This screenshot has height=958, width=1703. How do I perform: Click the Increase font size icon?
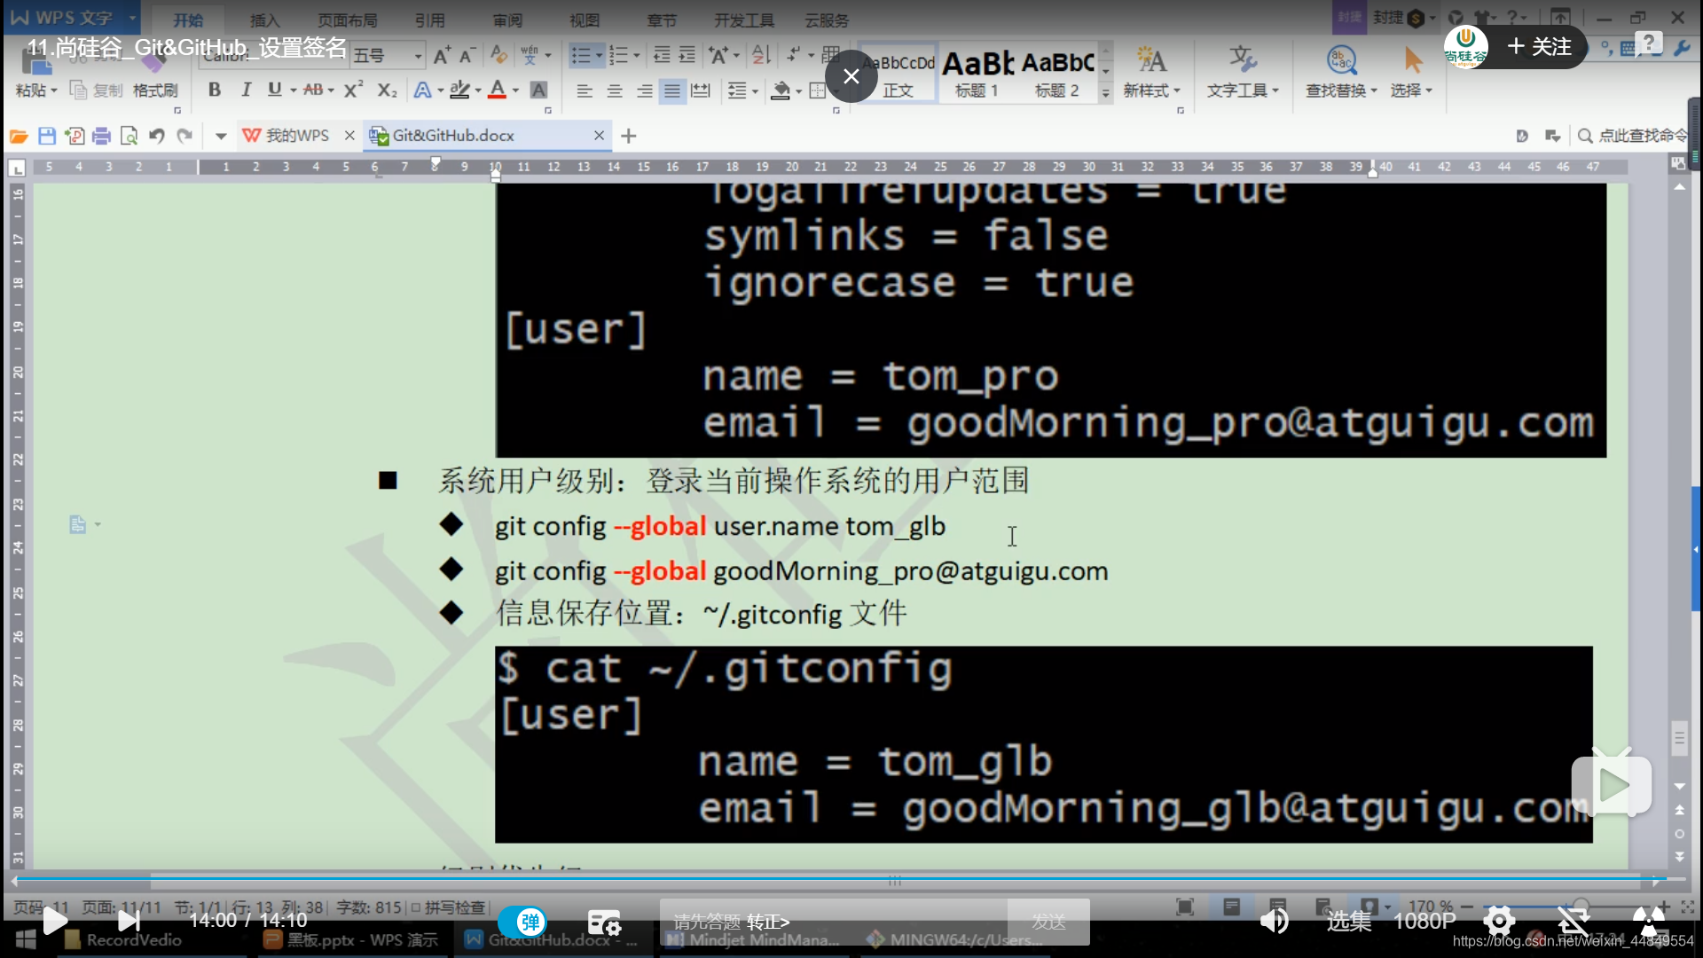tap(442, 56)
